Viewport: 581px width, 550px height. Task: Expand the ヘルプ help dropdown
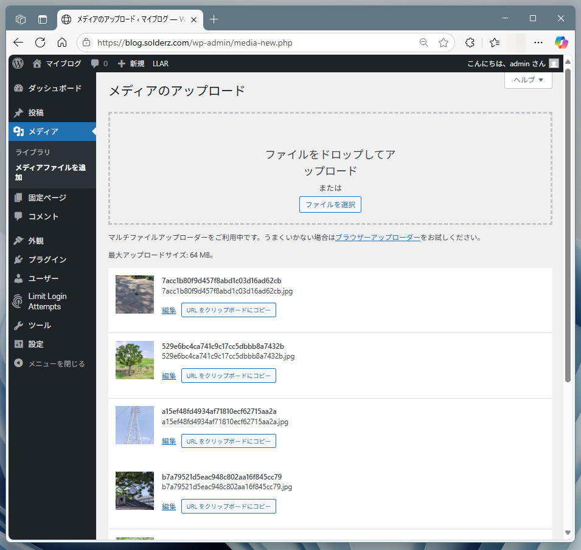(528, 80)
